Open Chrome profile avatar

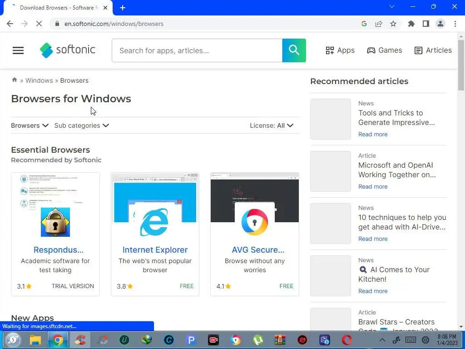click(440, 24)
